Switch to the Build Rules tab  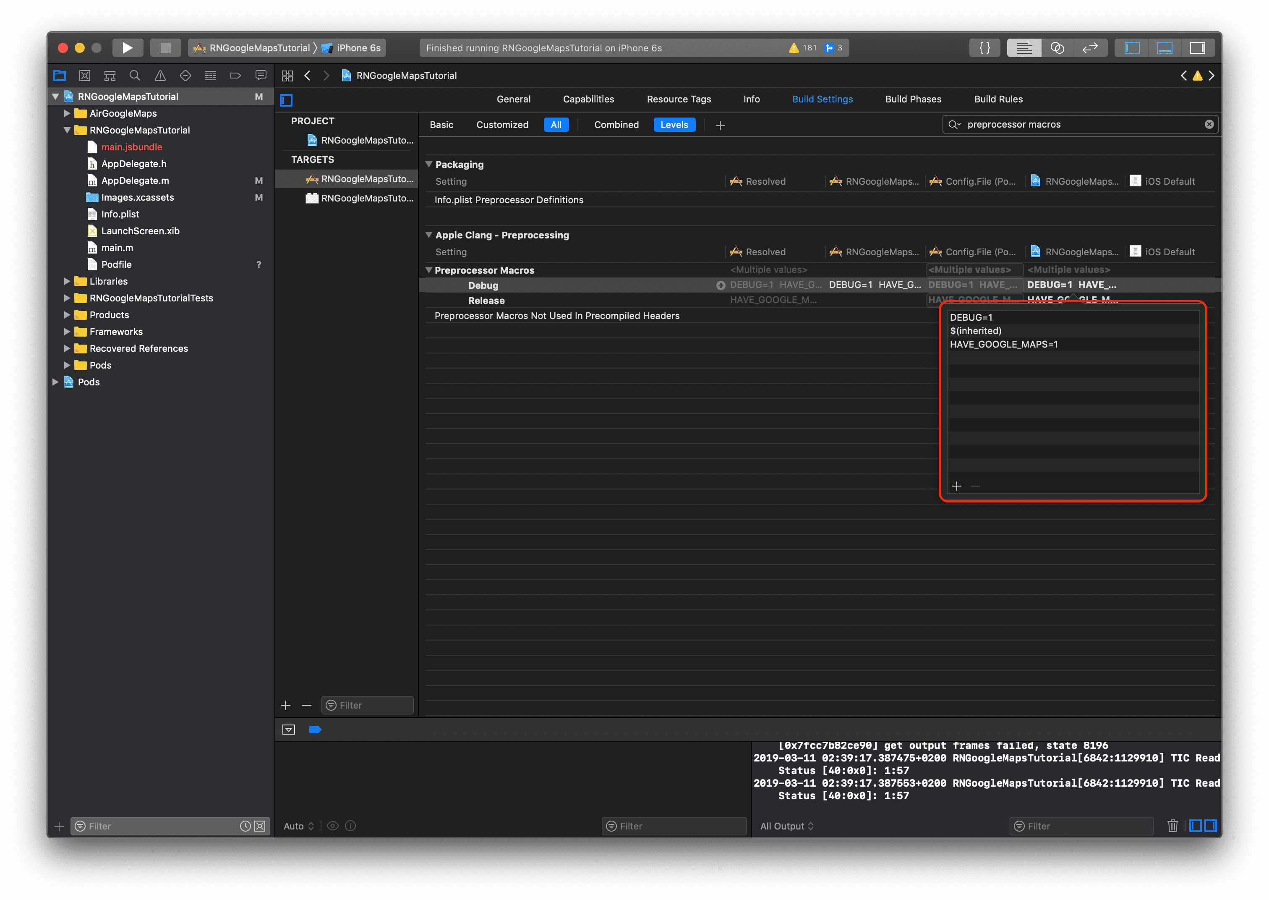(x=998, y=99)
